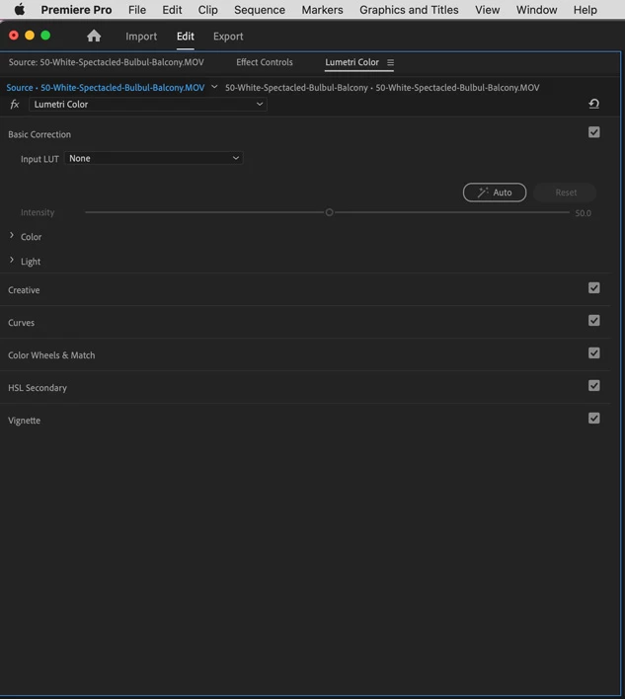This screenshot has width=625, height=699.
Task: Click the blue Source clip link
Action: 106,87
